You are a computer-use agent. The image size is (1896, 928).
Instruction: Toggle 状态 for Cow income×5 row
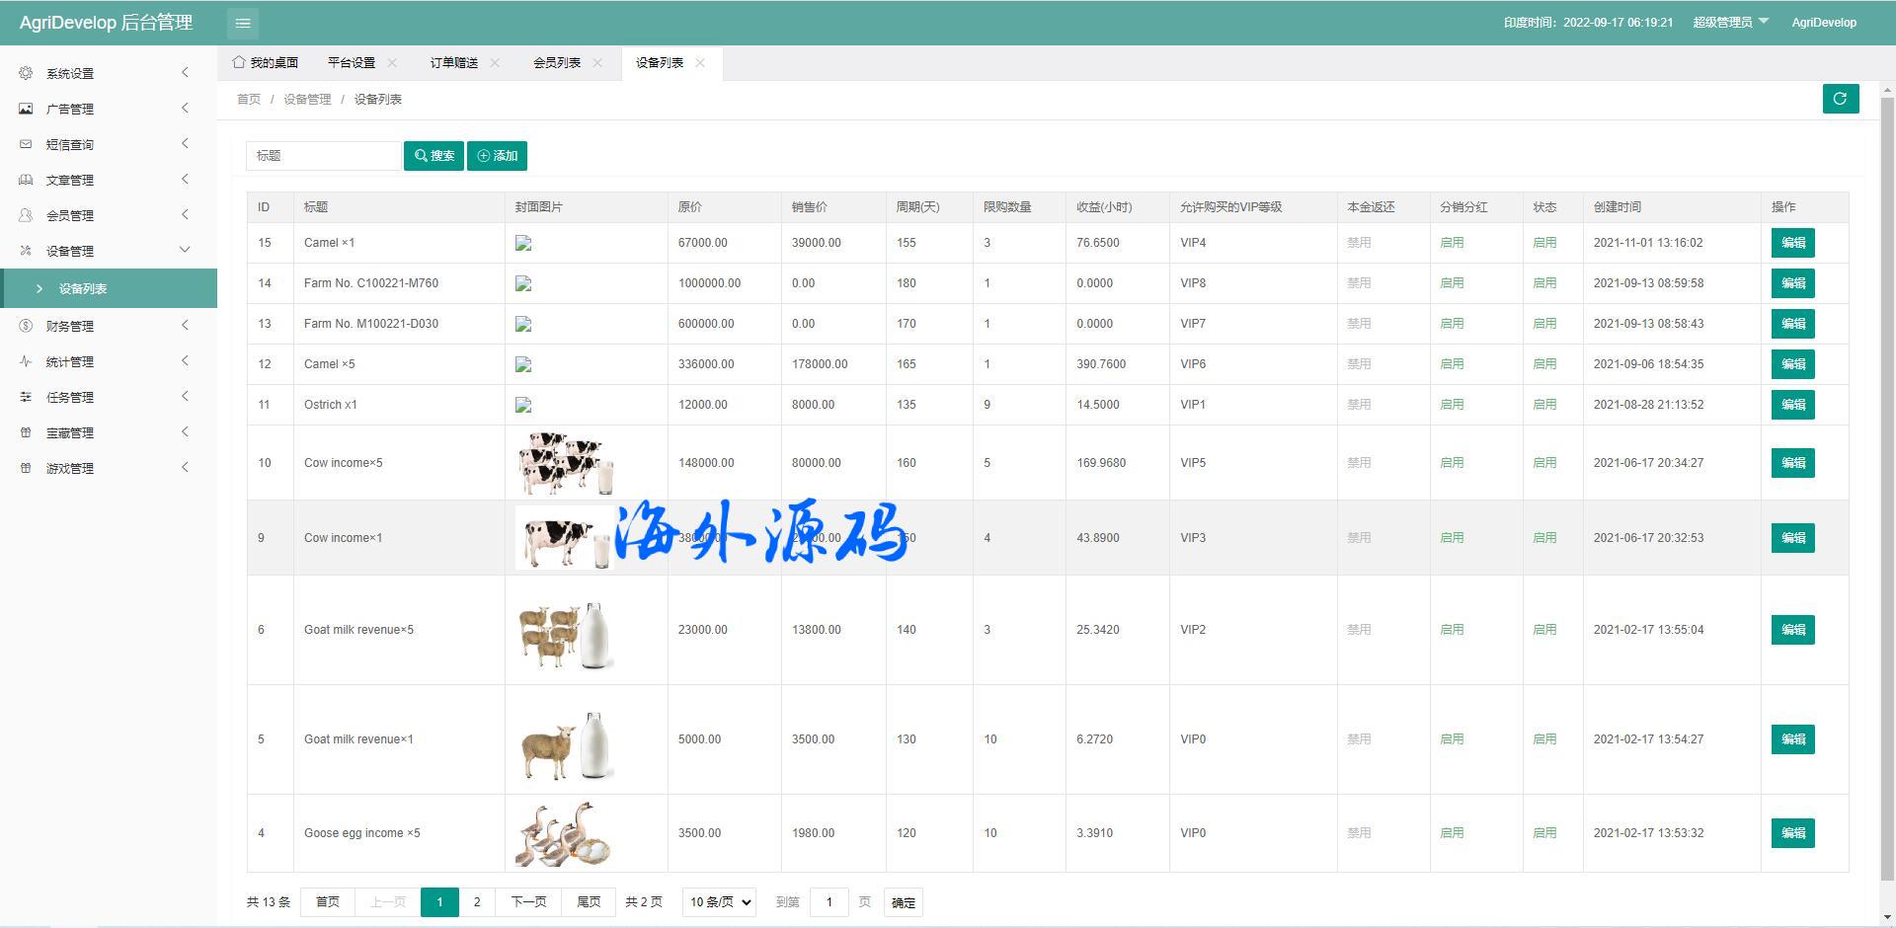[1543, 463]
